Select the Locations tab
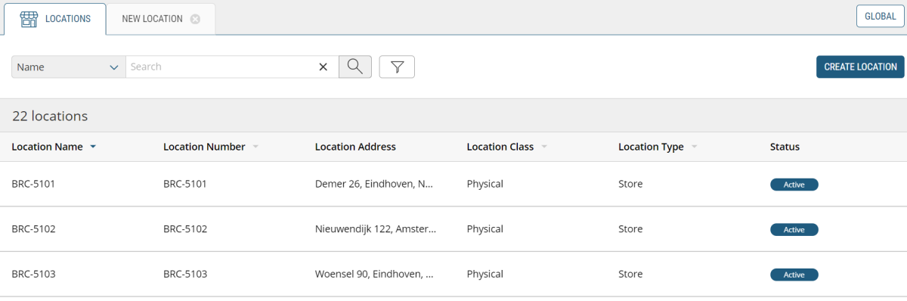This screenshot has width=907, height=301. (x=54, y=19)
